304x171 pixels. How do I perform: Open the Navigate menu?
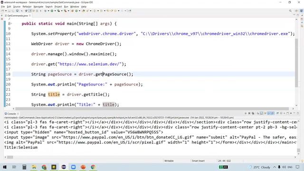click(38, 7)
